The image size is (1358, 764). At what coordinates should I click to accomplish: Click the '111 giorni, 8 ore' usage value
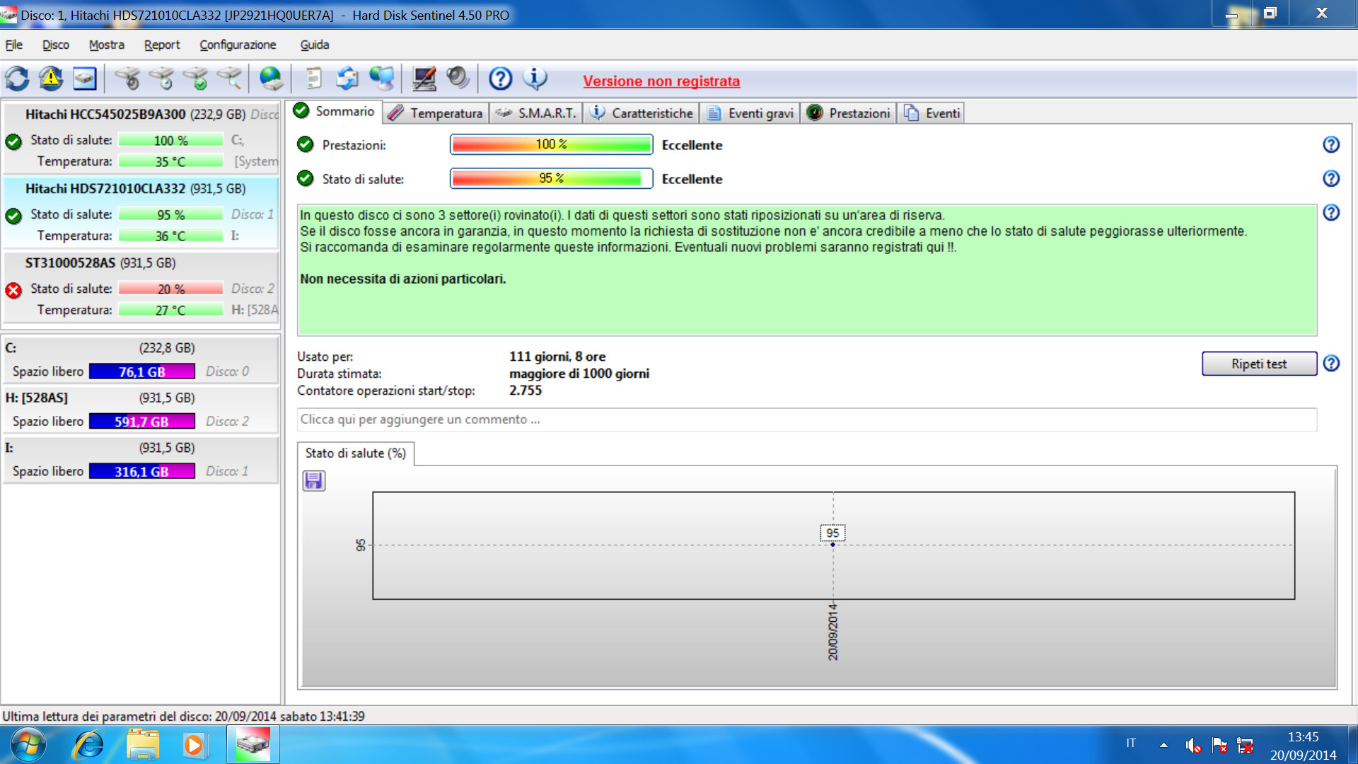[x=557, y=357]
